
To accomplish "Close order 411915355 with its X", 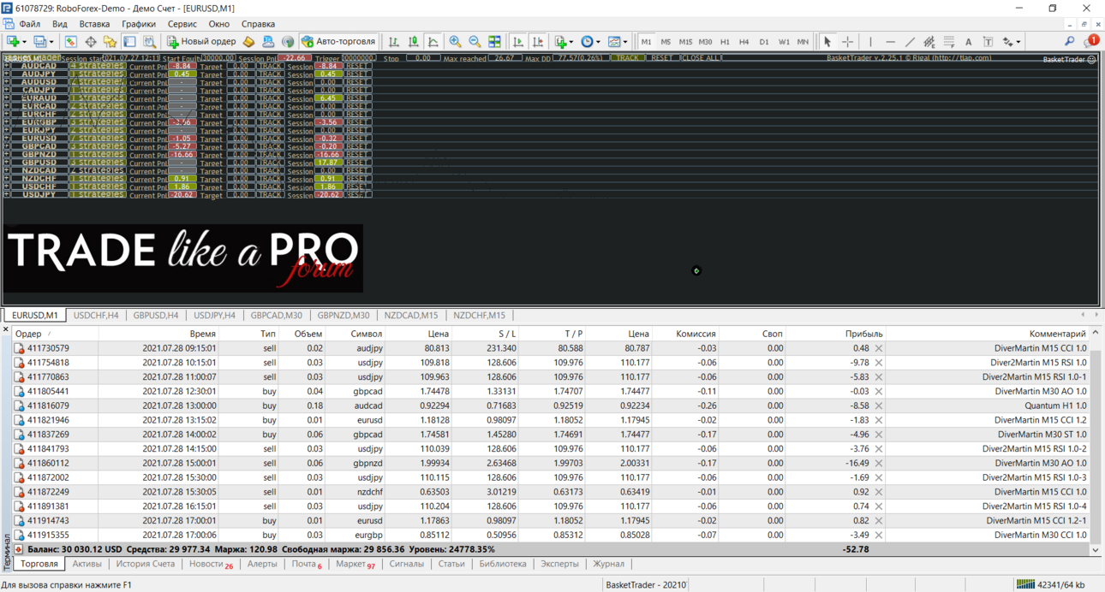I will tap(879, 535).
